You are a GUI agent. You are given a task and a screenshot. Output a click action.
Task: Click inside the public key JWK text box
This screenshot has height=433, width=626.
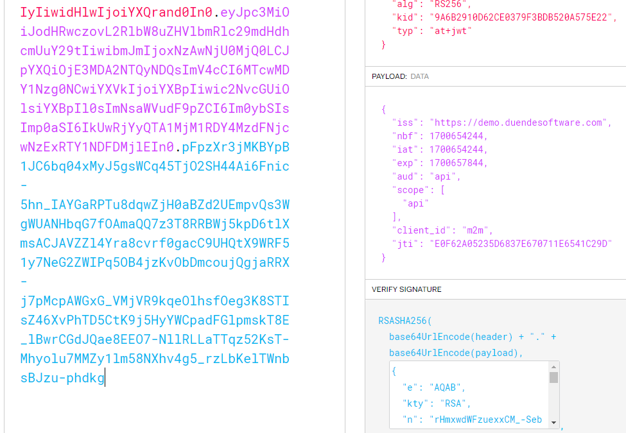tap(469, 404)
